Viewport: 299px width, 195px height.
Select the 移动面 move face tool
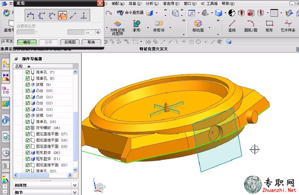(x=198, y=26)
